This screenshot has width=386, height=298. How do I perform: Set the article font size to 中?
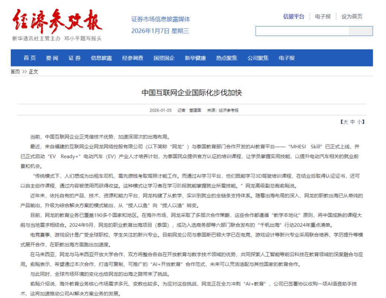pos(352,122)
